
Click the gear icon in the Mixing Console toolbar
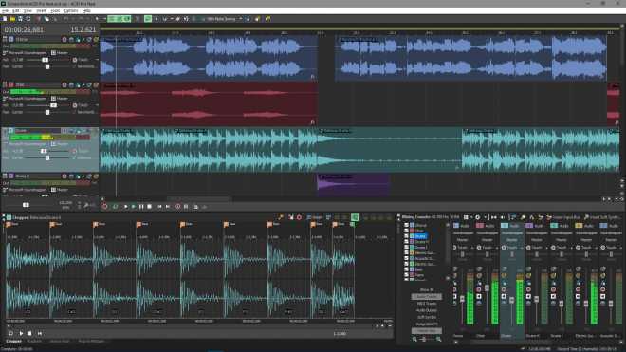pos(478,217)
